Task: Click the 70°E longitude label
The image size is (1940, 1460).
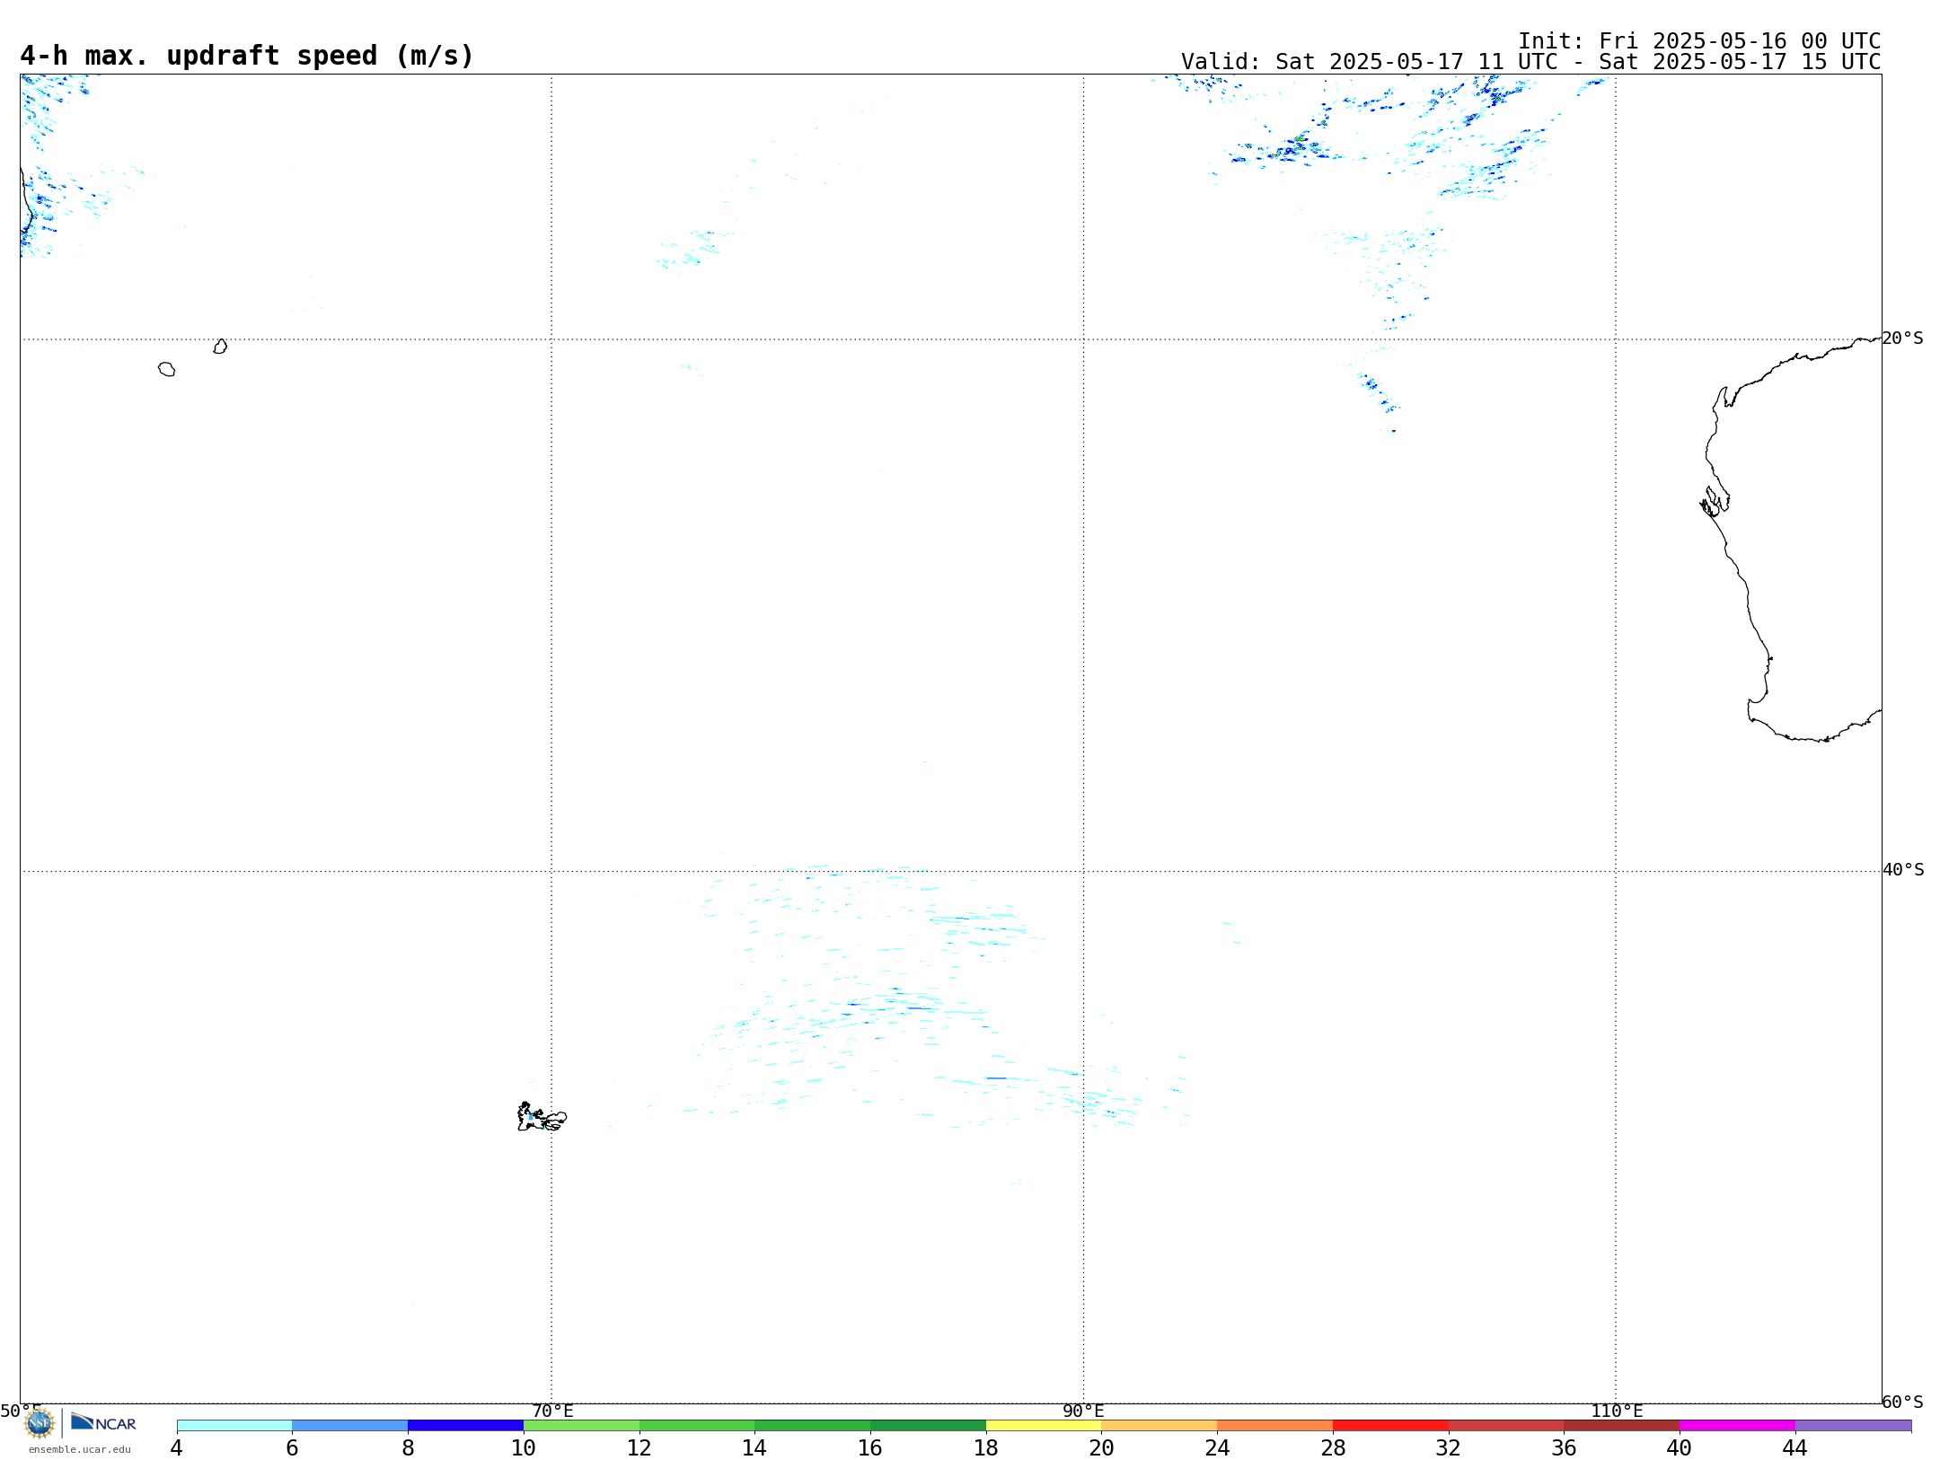Action: pos(552,1412)
